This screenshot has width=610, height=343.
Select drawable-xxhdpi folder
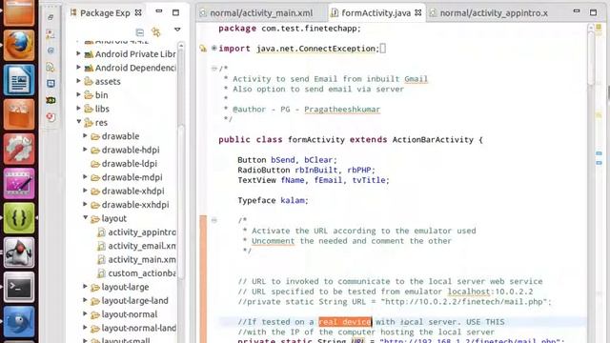click(x=135, y=205)
